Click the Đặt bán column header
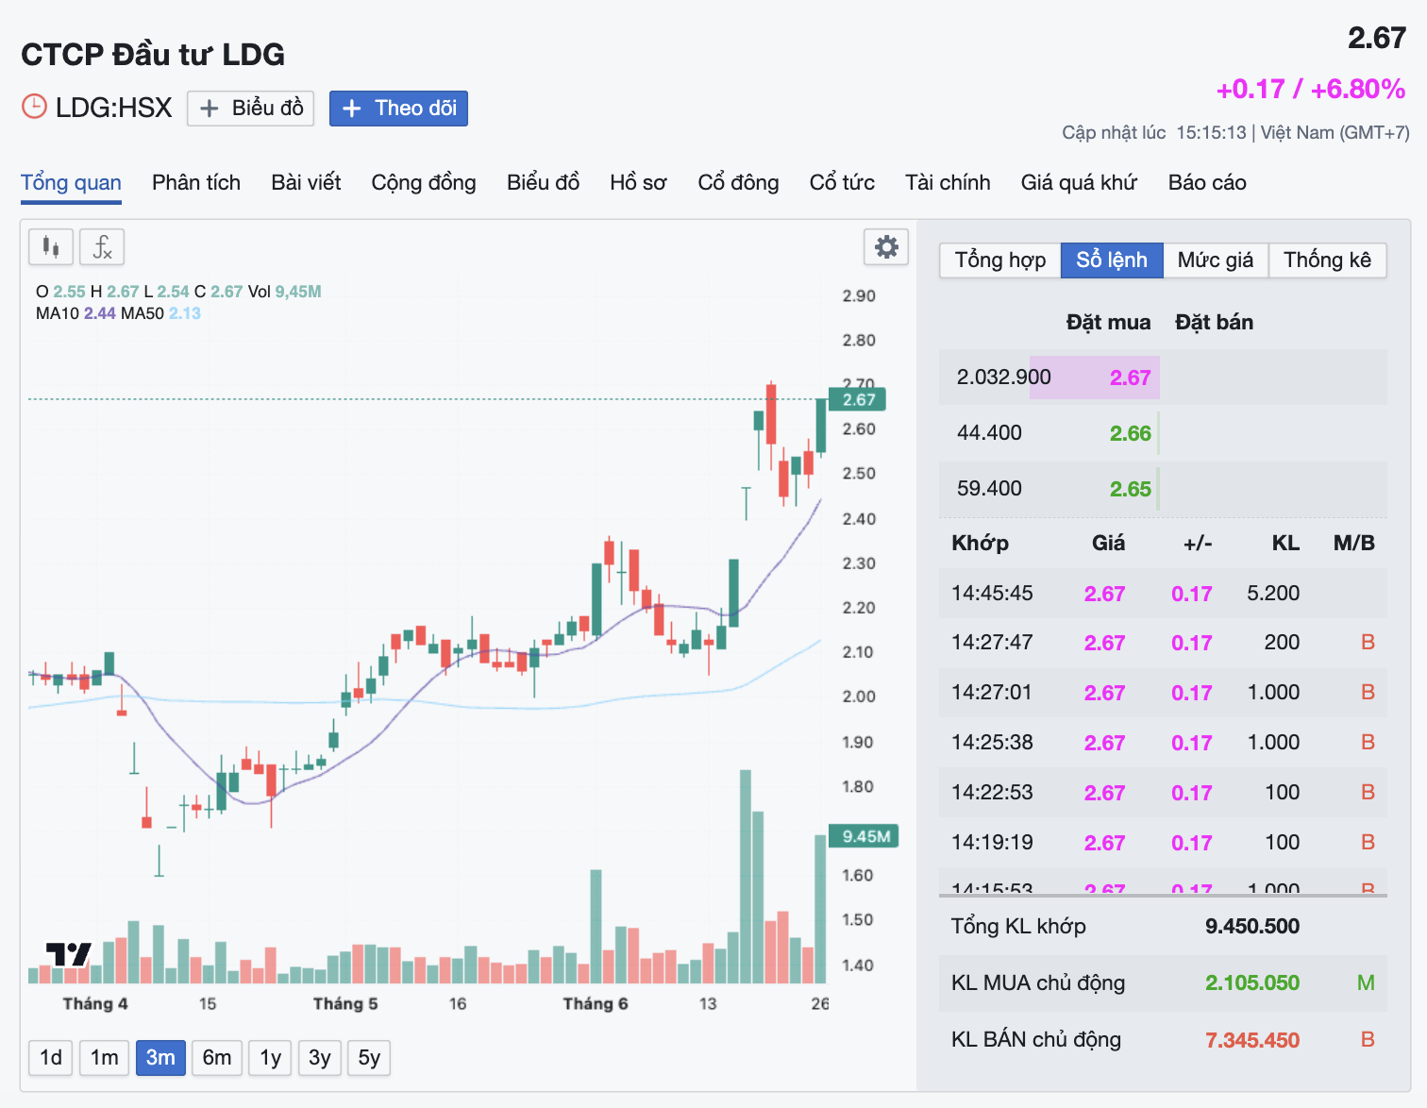 pos(1214,322)
